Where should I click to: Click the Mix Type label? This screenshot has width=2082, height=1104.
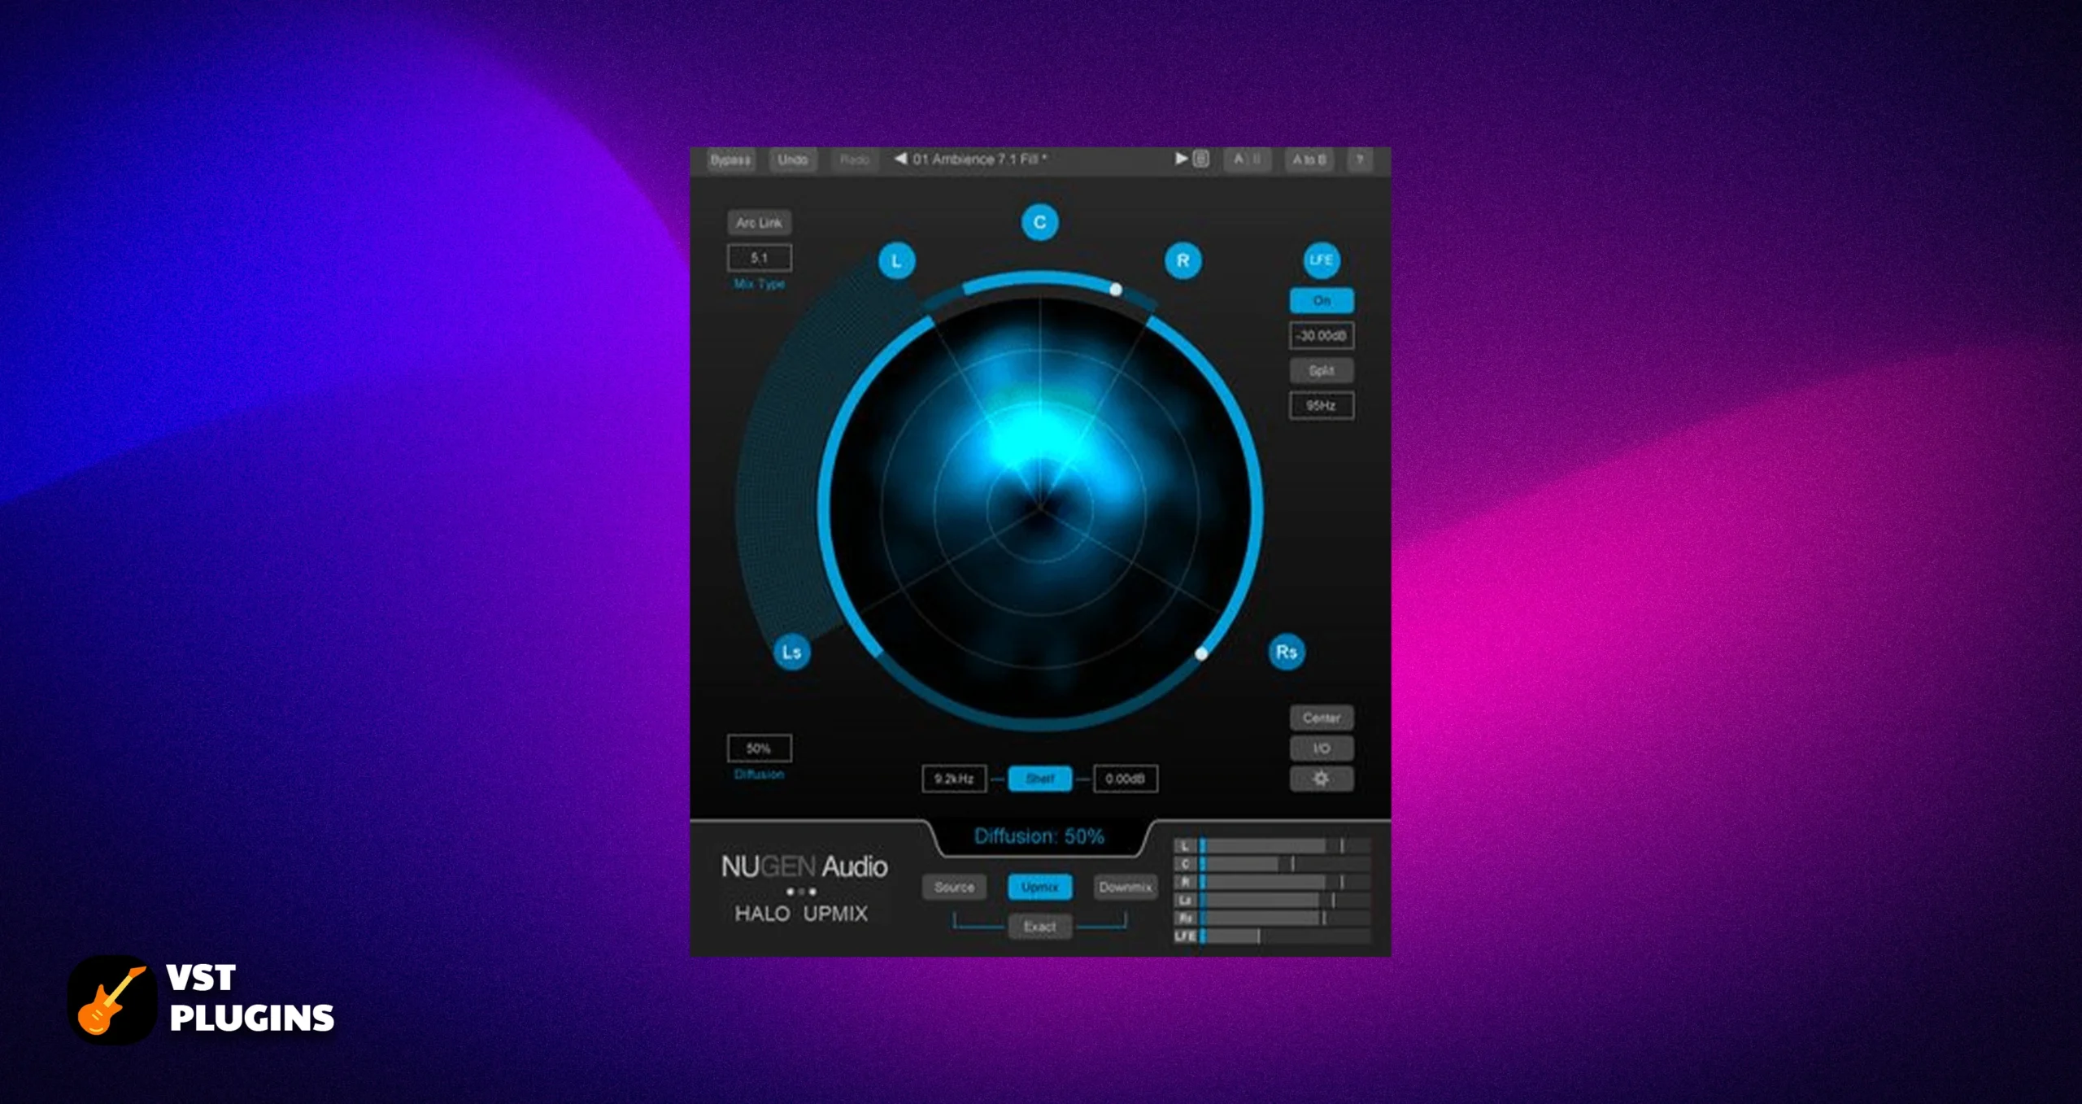click(759, 284)
